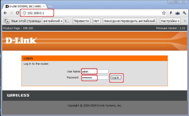Bookmark page with the star icon
Viewport: 189px width, 116px height.
164,13
